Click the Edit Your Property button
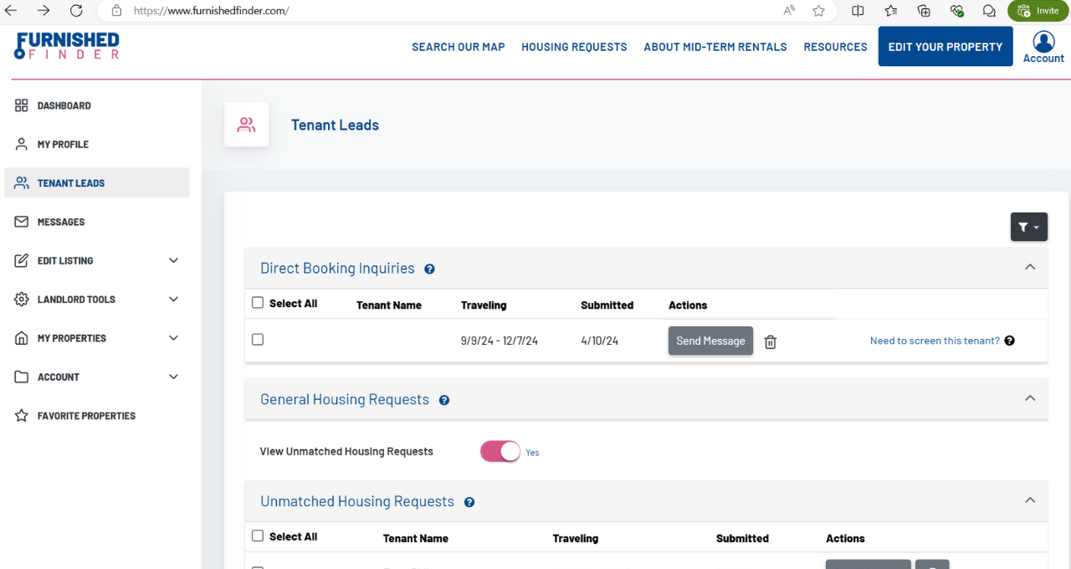This screenshot has height=569, width=1071. (945, 47)
